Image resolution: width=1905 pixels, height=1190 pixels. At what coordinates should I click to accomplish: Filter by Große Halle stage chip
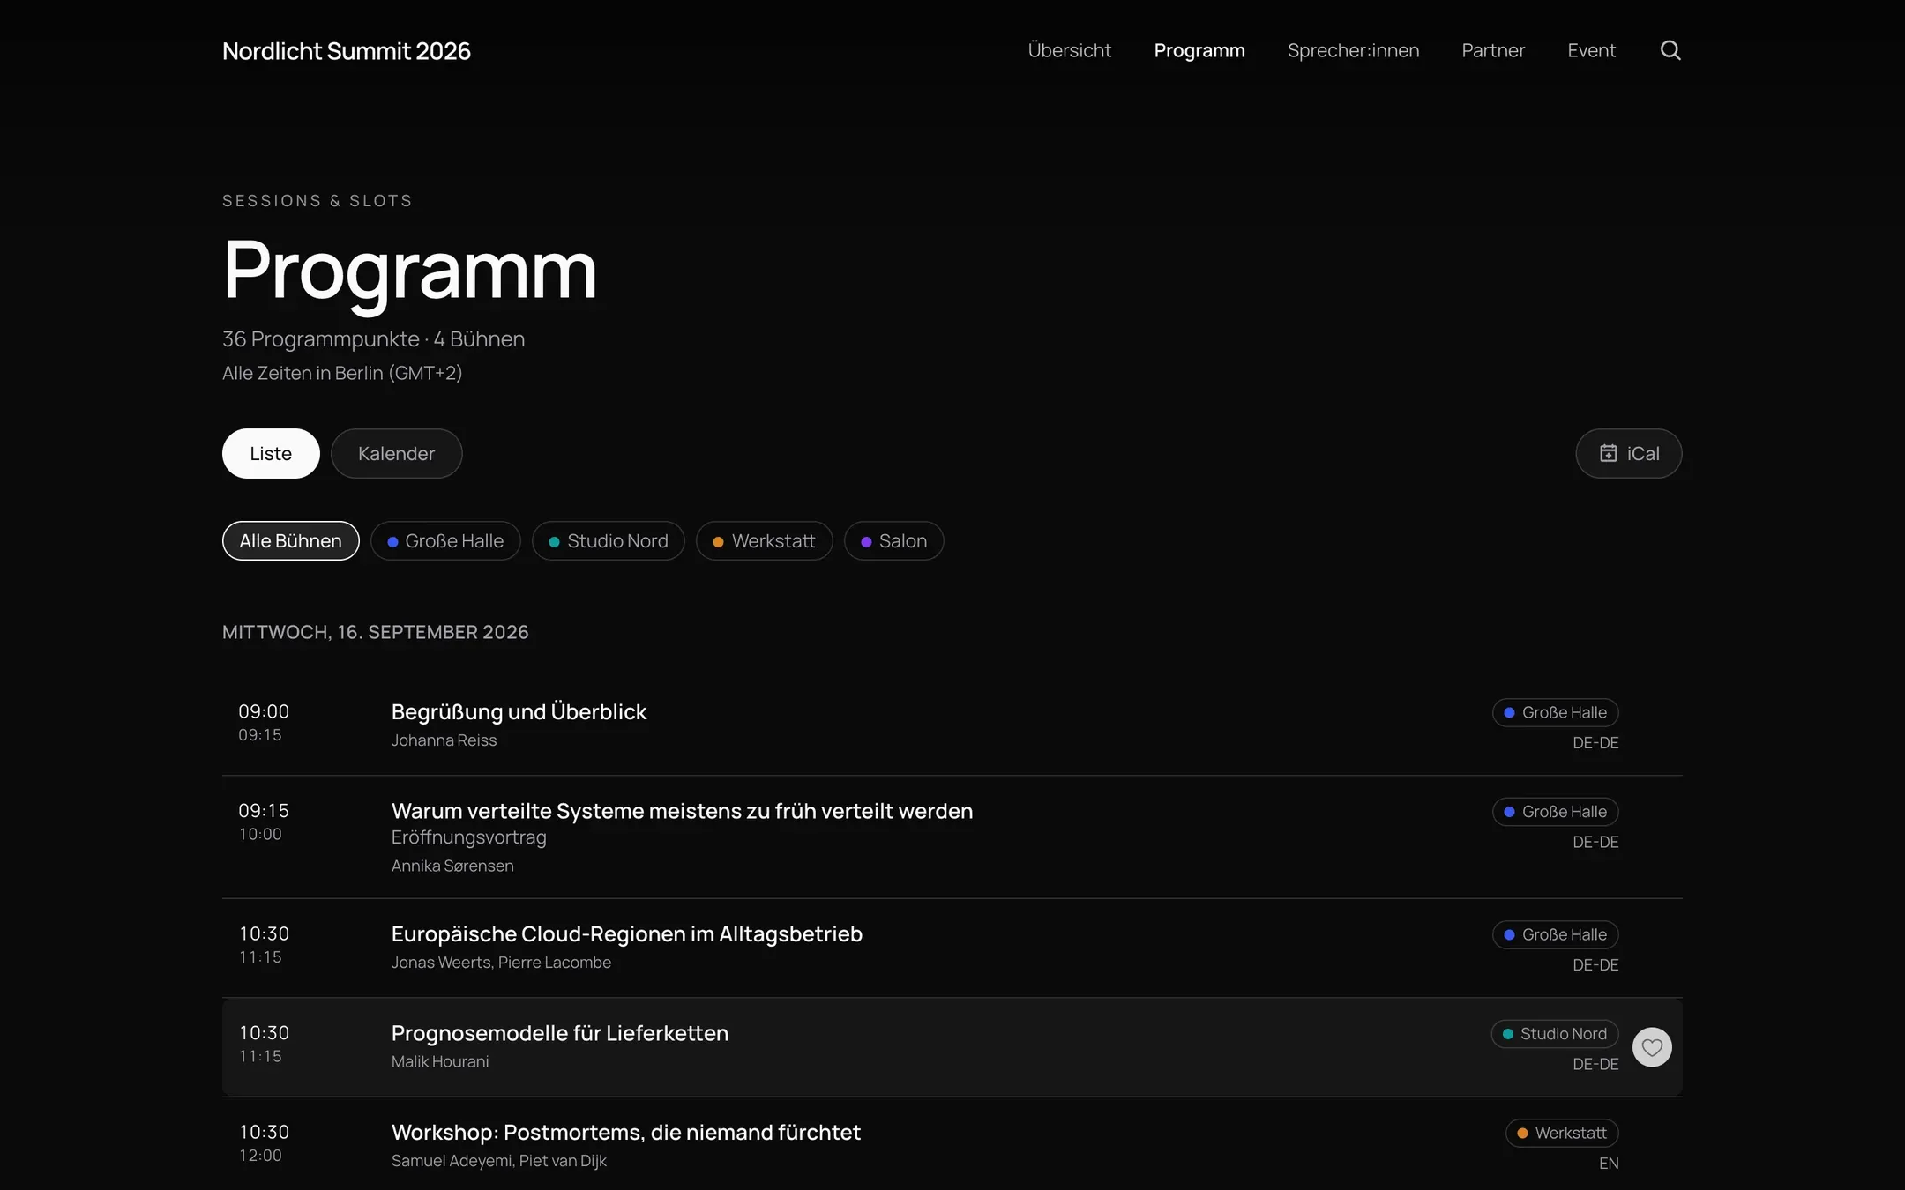click(445, 540)
